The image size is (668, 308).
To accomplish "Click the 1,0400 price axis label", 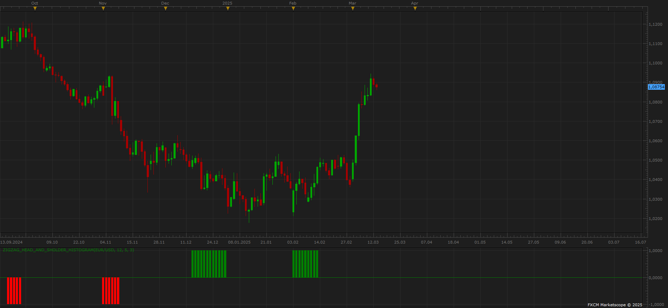I will coord(655,180).
